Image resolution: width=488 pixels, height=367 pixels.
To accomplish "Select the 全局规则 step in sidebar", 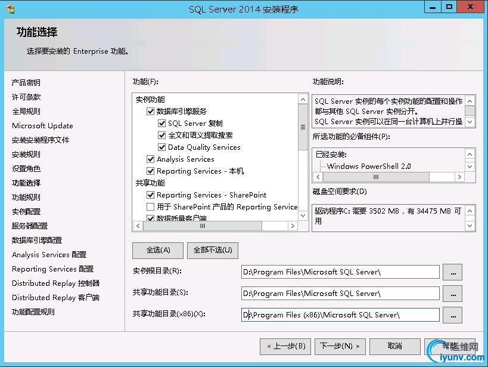I will [x=26, y=112].
